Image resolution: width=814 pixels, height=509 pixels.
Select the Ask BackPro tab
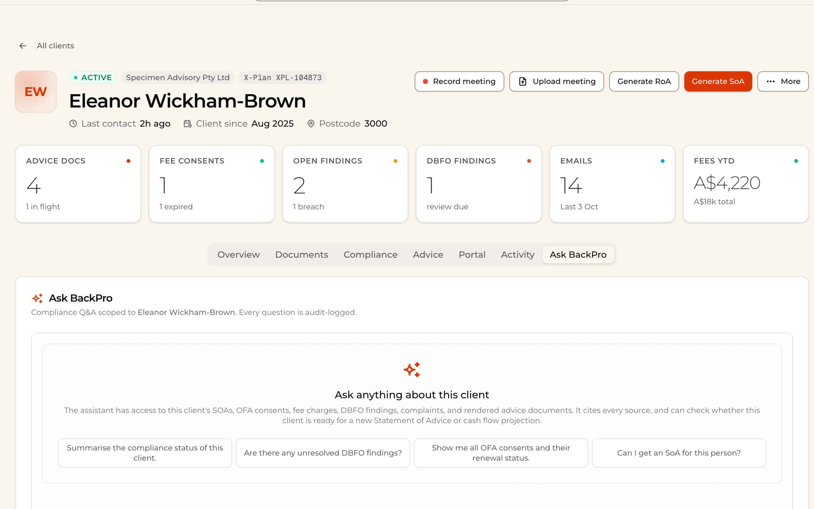coord(578,255)
